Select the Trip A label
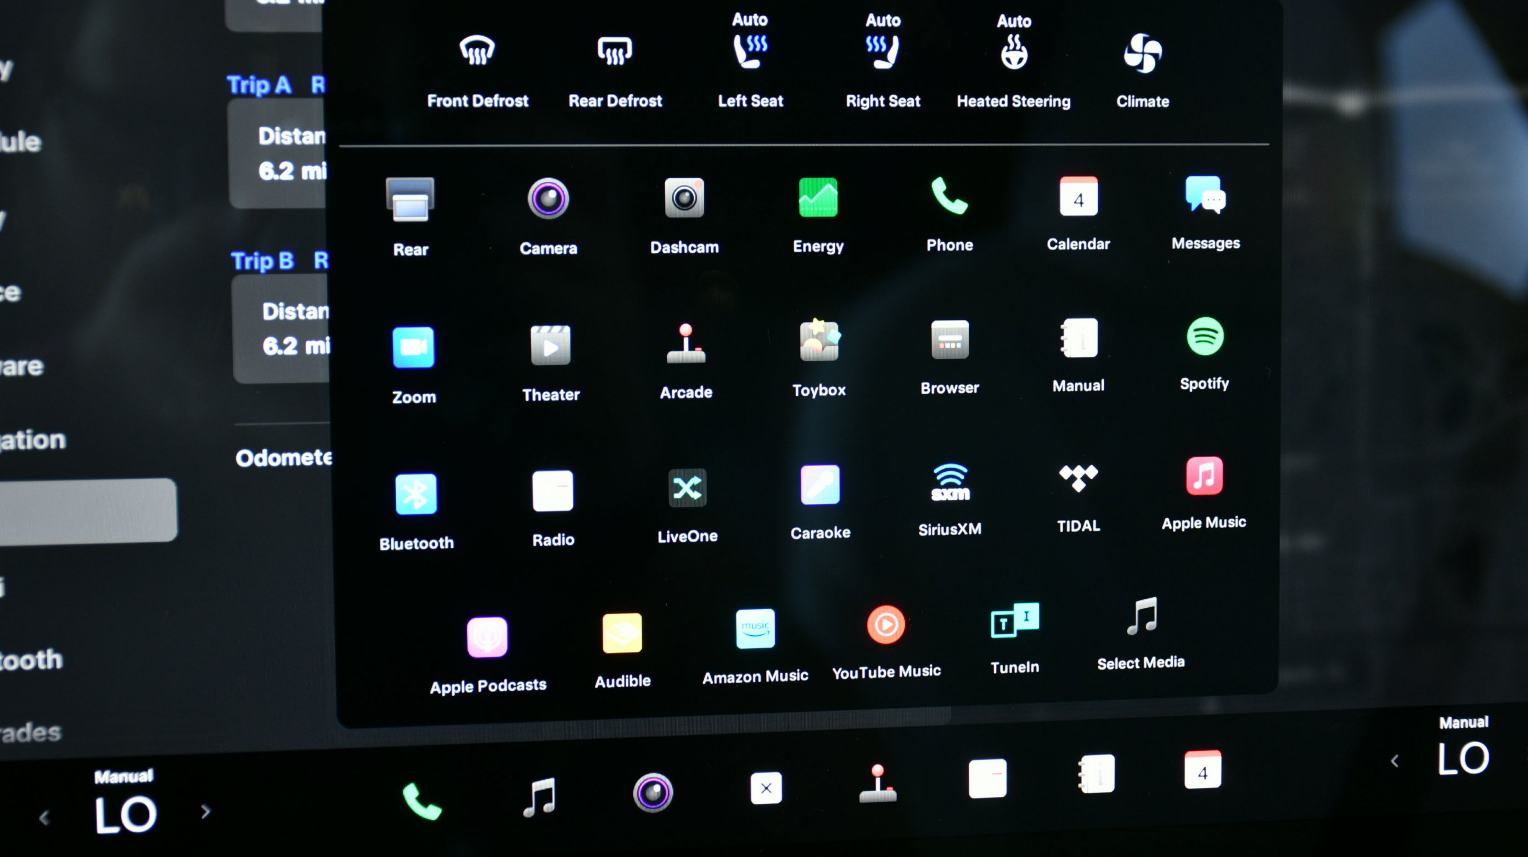This screenshot has height=857, width=1528. click(x=259, y=85)
